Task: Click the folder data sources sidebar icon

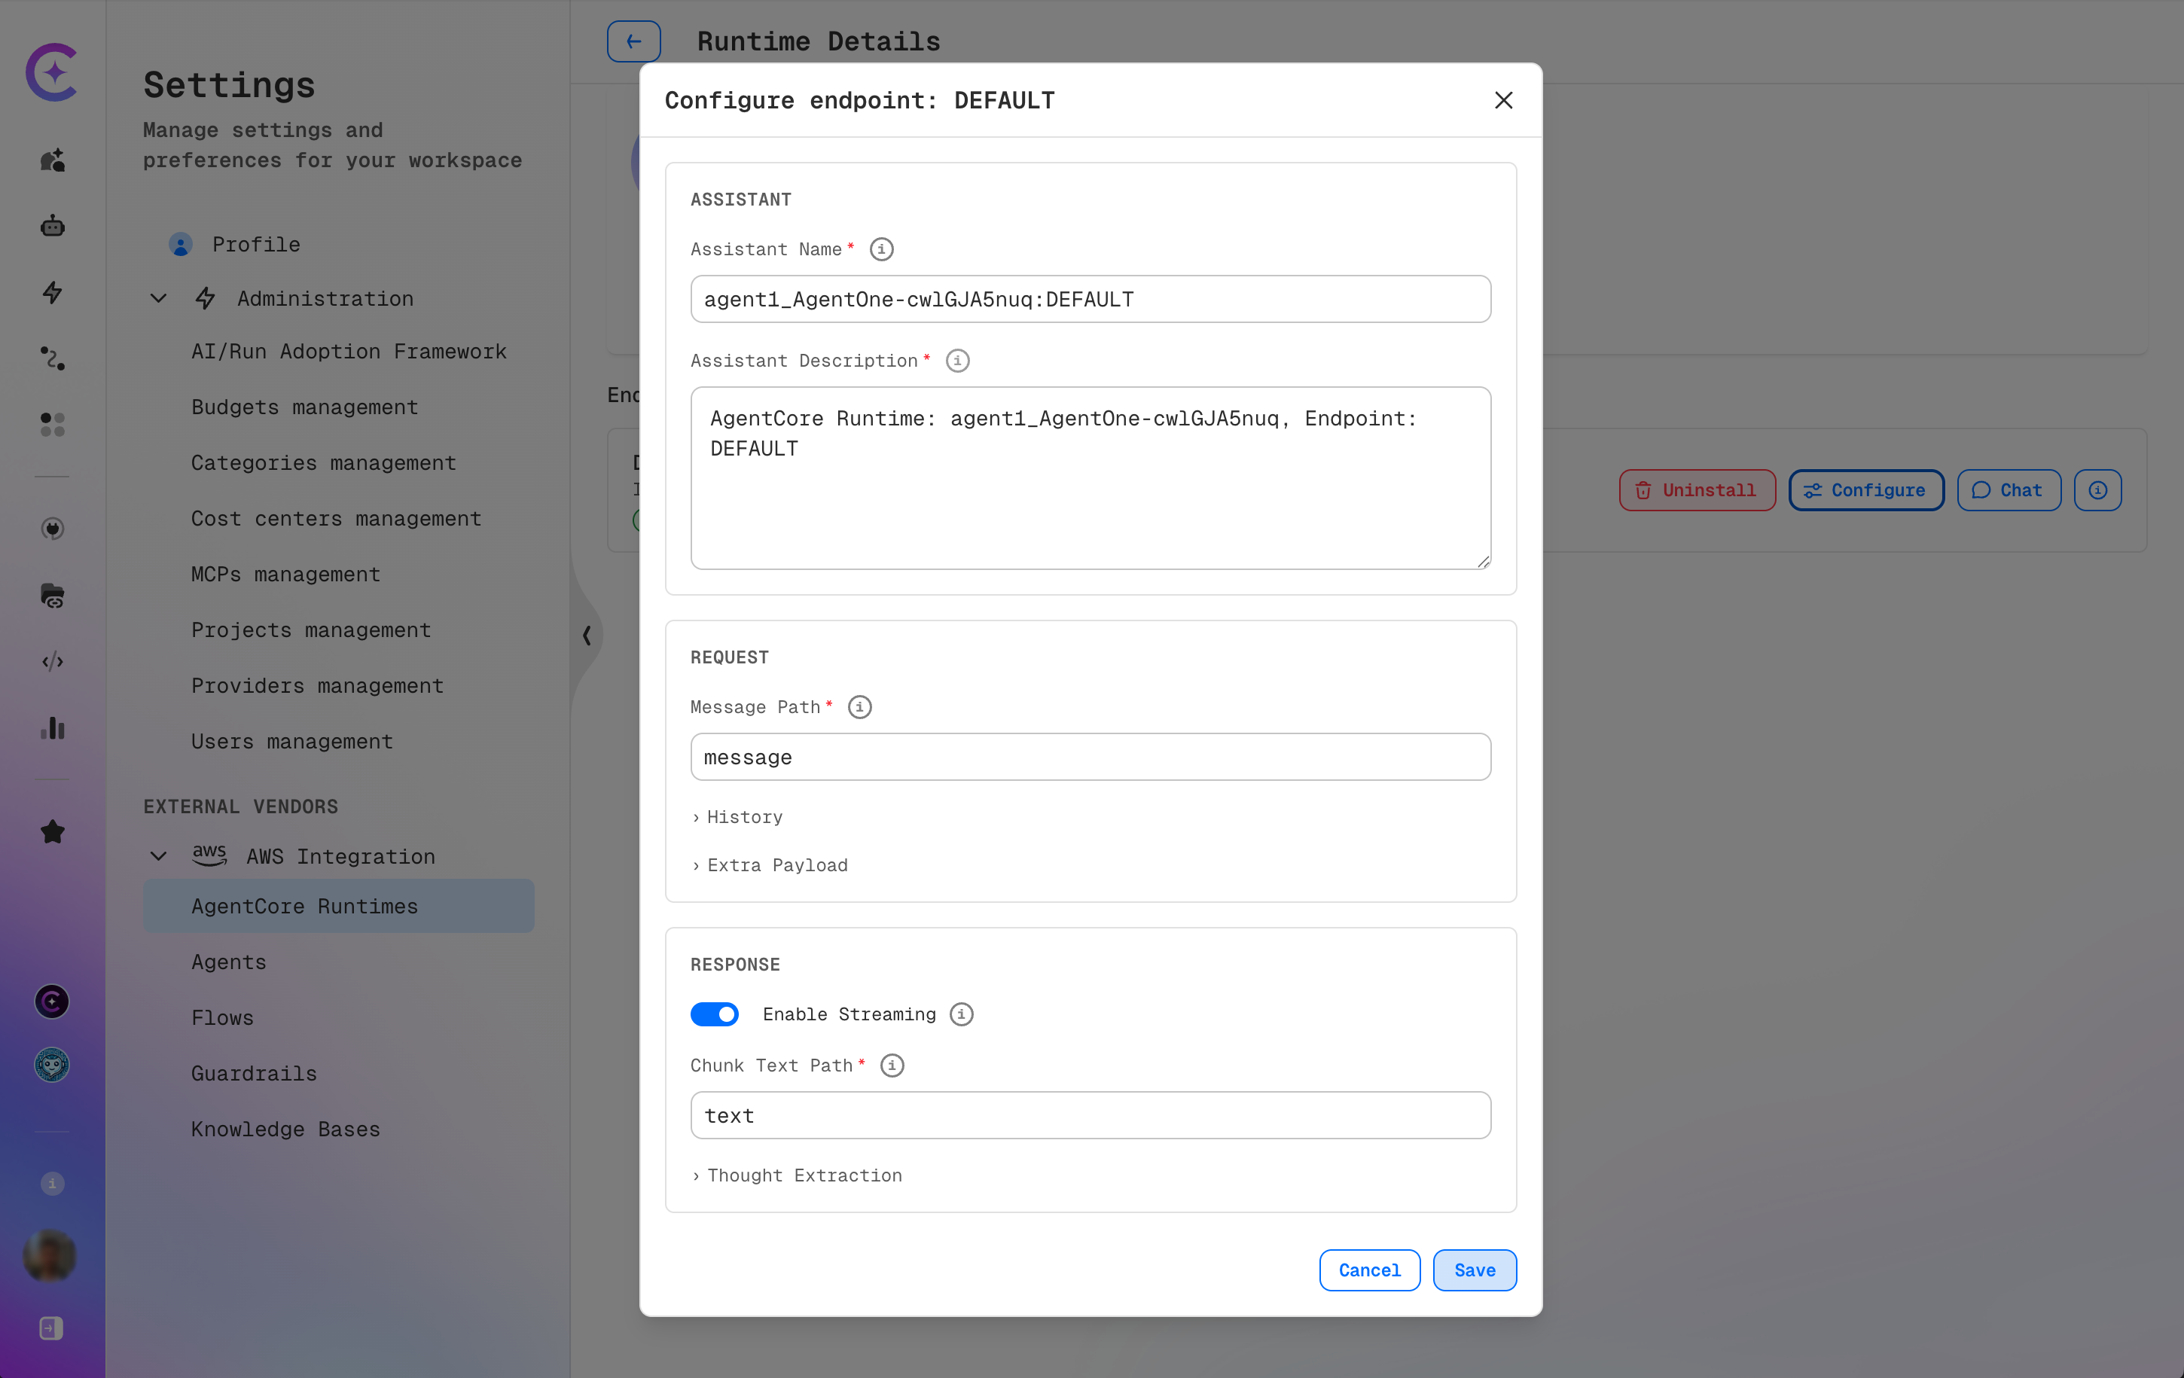Action: tap(53, 596)
